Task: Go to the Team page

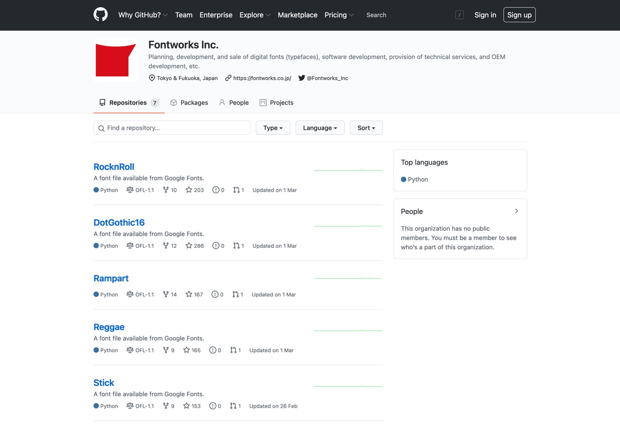Action: pos(184,15)
